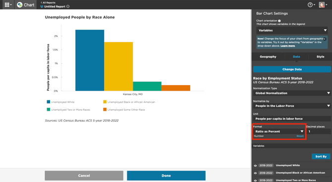Reset the format setting

(x=300, y=136)
